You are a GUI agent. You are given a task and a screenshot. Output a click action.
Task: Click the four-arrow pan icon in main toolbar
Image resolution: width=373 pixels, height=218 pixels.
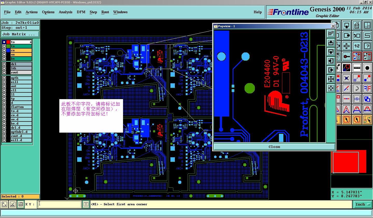click(x=346, y=46)
